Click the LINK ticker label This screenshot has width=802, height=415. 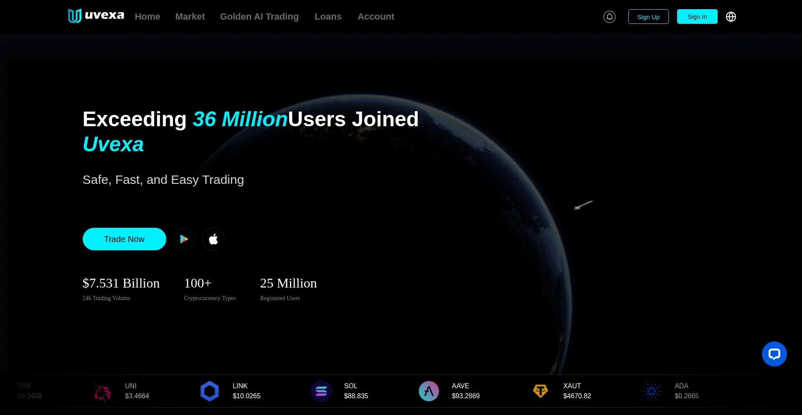pyautogui.click(x=240, y=386)
